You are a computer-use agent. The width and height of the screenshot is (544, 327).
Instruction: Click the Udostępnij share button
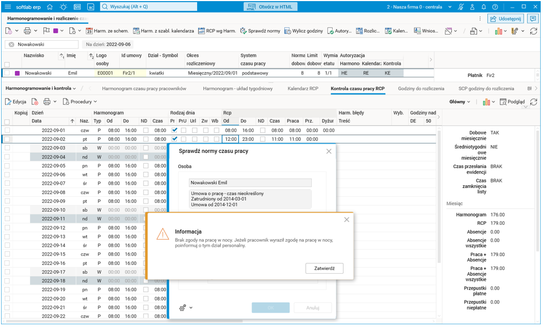506,19
